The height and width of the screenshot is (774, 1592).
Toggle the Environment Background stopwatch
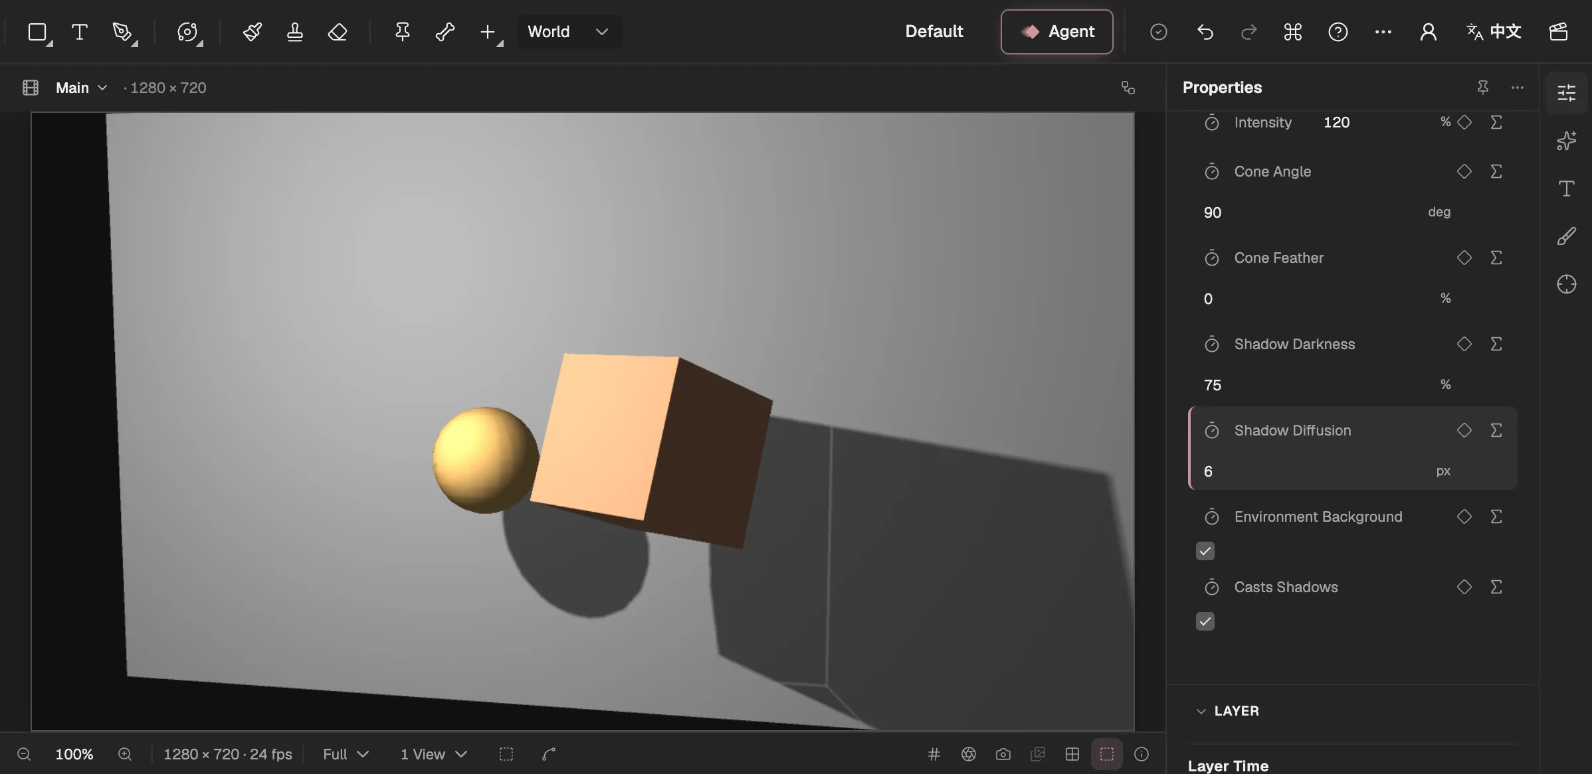click(1212, 516)
